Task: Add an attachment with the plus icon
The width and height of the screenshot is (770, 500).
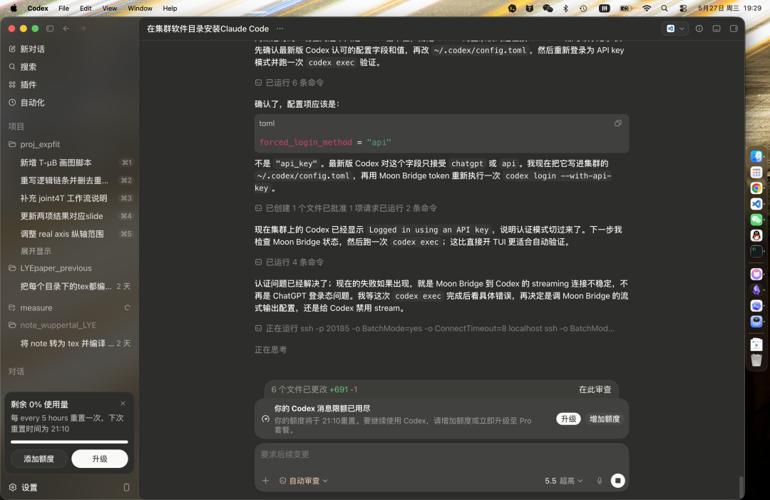Action: [265, 481]
